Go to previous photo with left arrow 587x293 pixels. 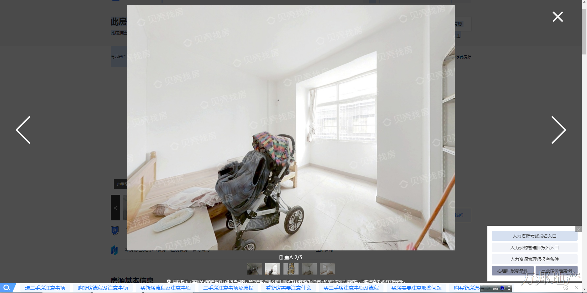click(x=23, y=130)
